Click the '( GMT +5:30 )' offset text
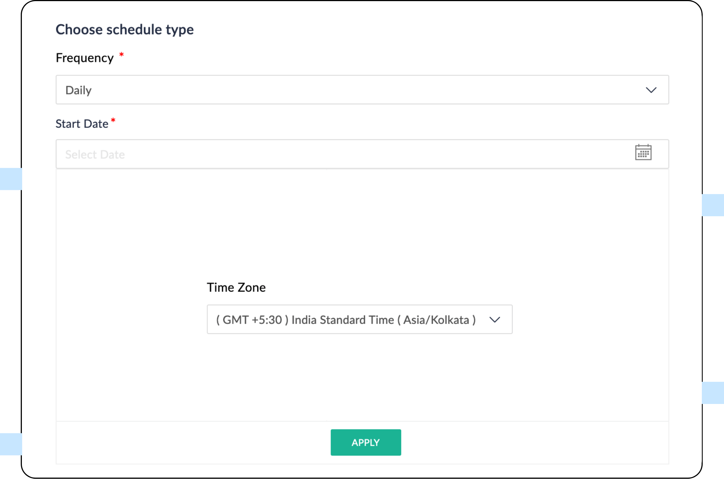The image size is (724, 479). (252, 320)
